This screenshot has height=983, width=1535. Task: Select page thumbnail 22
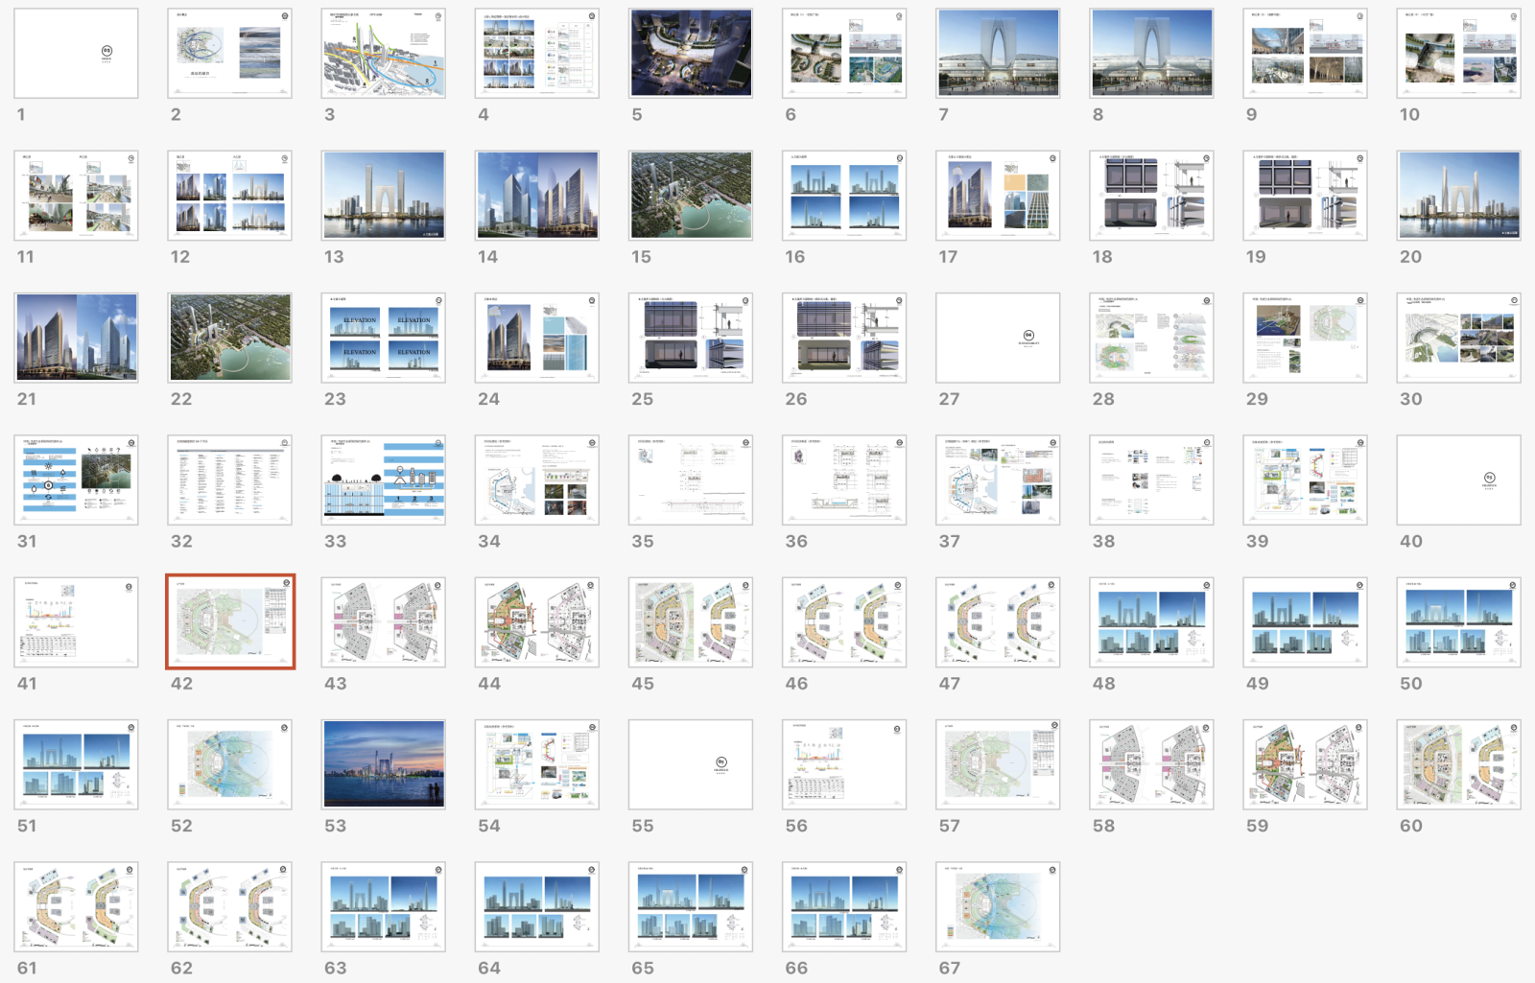(230, 338)
